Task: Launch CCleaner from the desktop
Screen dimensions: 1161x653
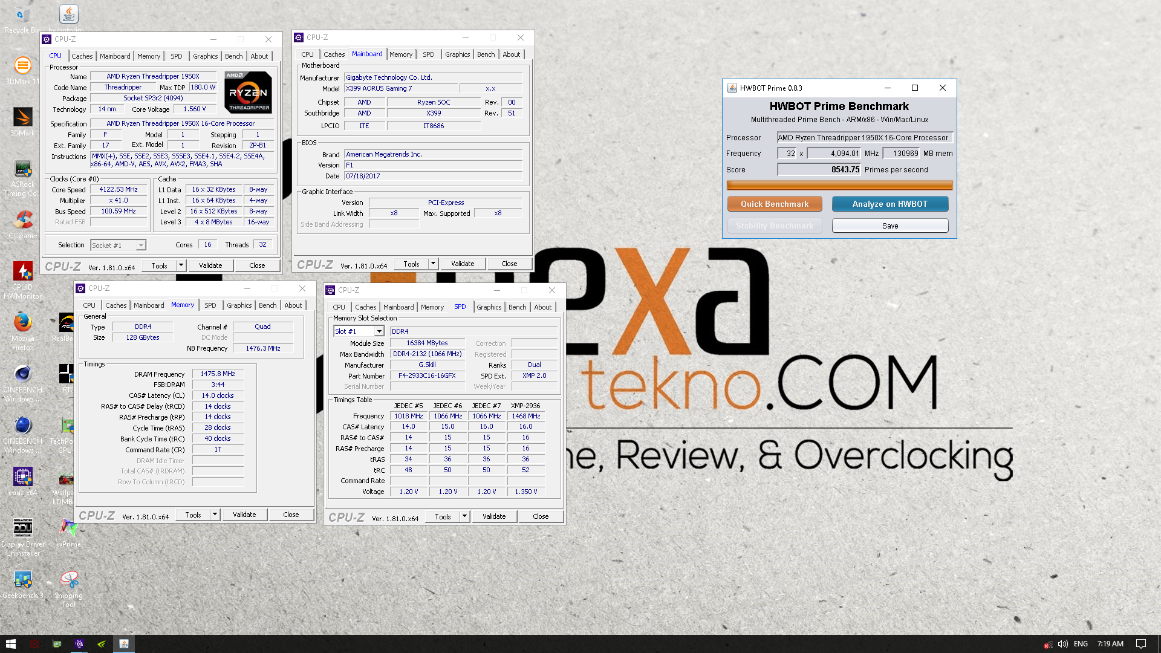Action: (22, 224)
